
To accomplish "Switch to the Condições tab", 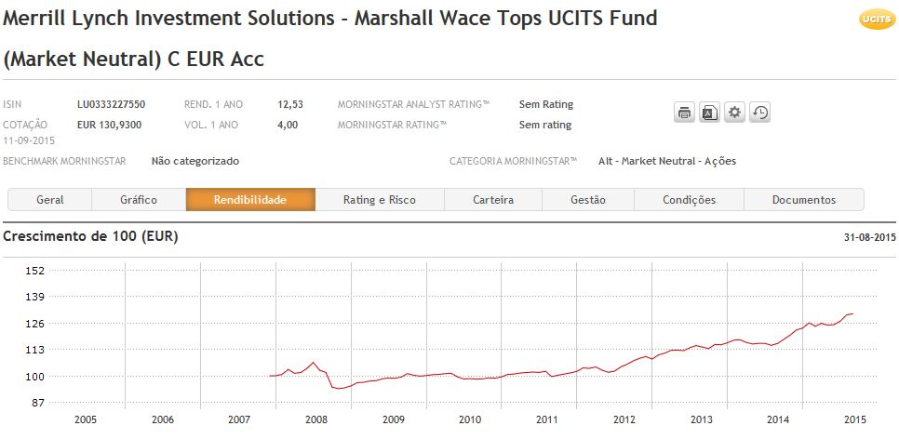I will (689, 200).
